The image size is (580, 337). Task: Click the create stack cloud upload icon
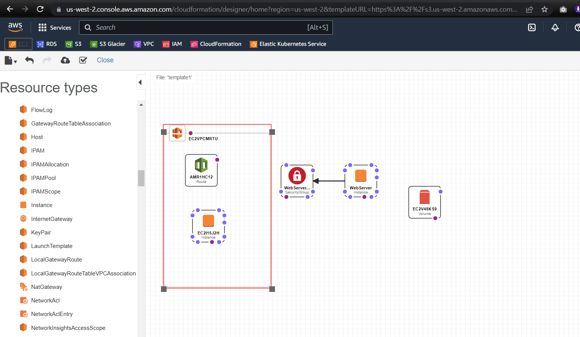coord(65,60)
